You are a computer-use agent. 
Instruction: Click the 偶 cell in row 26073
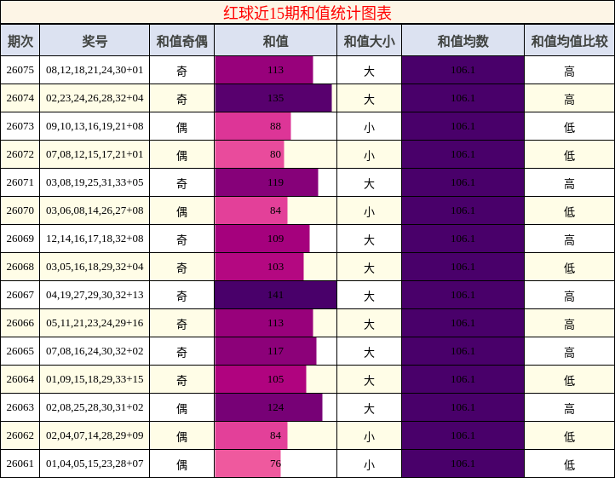pos(181,127)
